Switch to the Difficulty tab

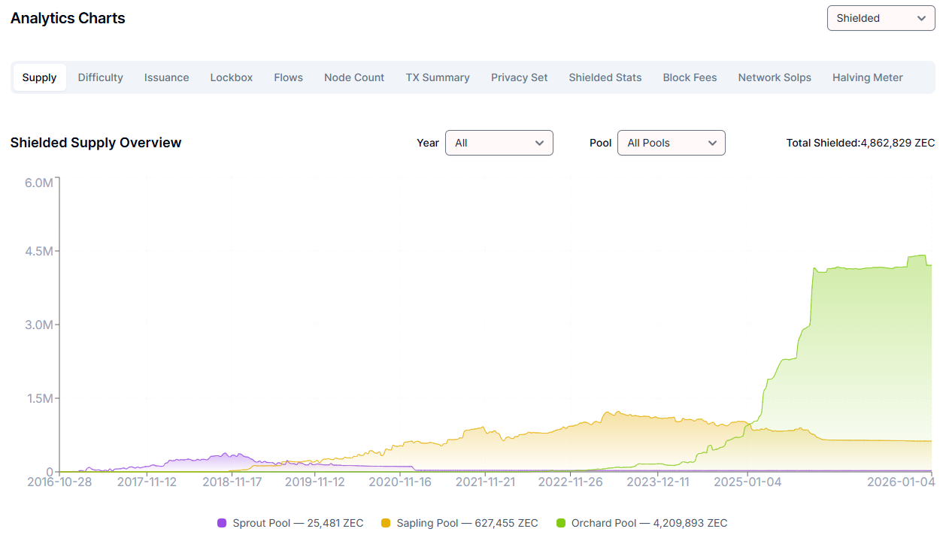(100, 77)
